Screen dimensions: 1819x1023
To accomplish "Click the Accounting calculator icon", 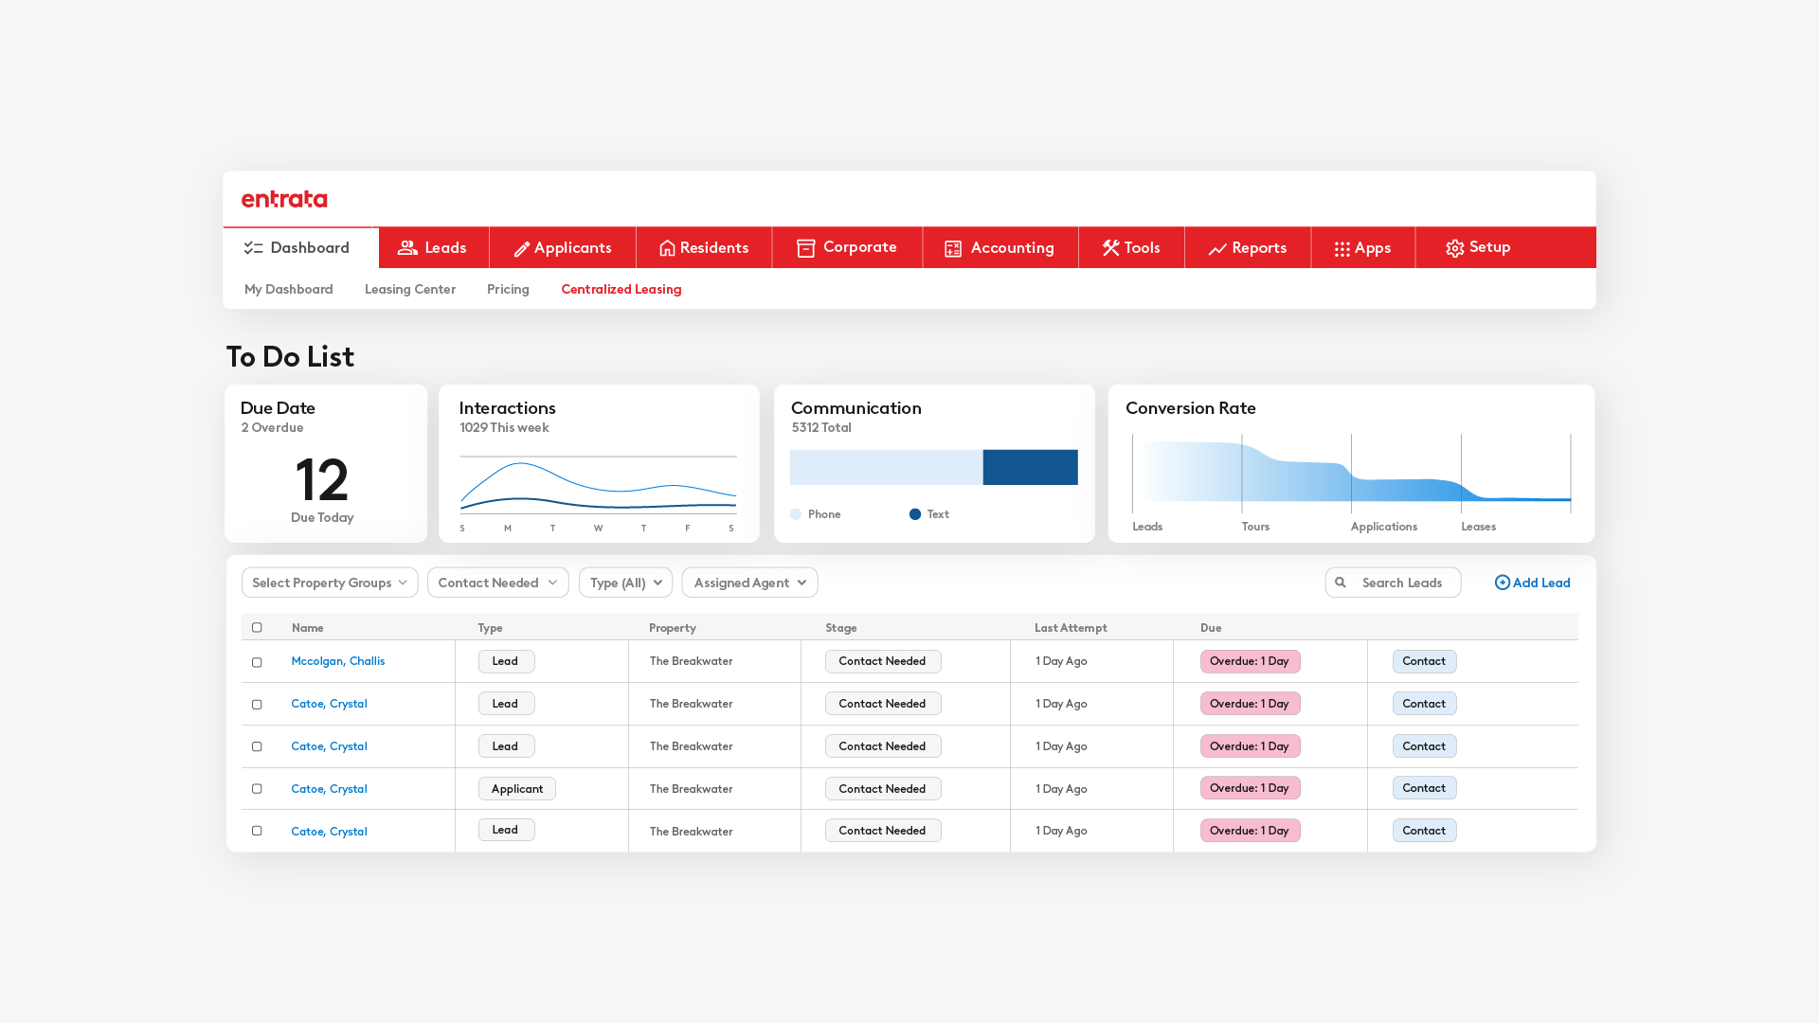I will pos(953,248).
